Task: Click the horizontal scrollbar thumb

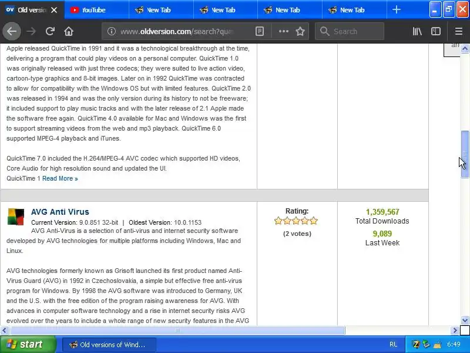Action: pos(177,331)
